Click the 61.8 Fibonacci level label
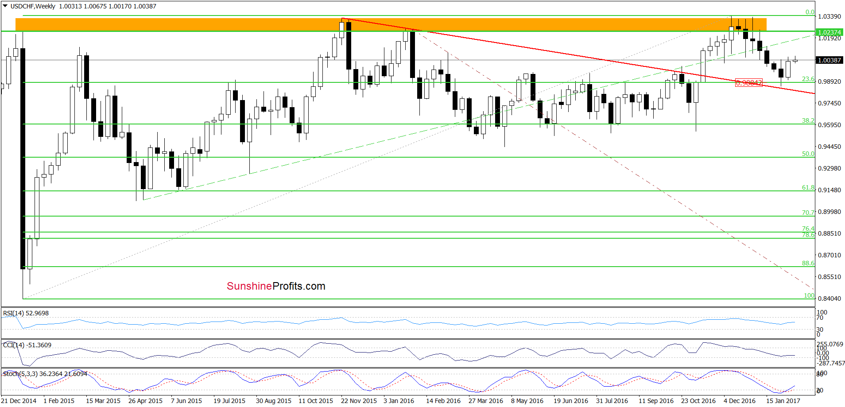 tap(808, 187)
